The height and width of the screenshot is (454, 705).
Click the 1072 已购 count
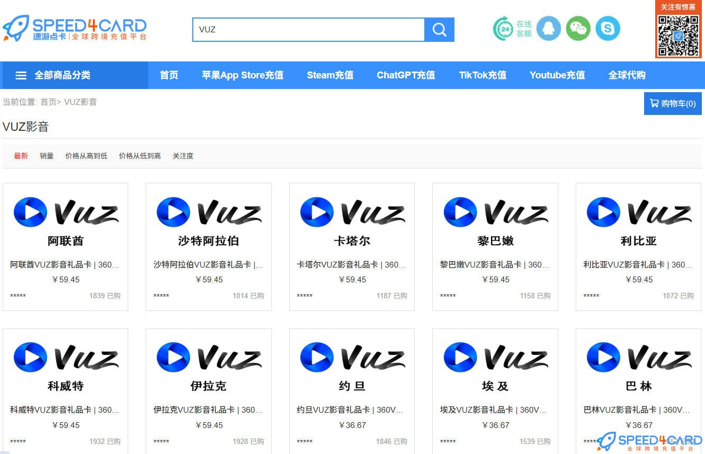[x=678, y=296]
